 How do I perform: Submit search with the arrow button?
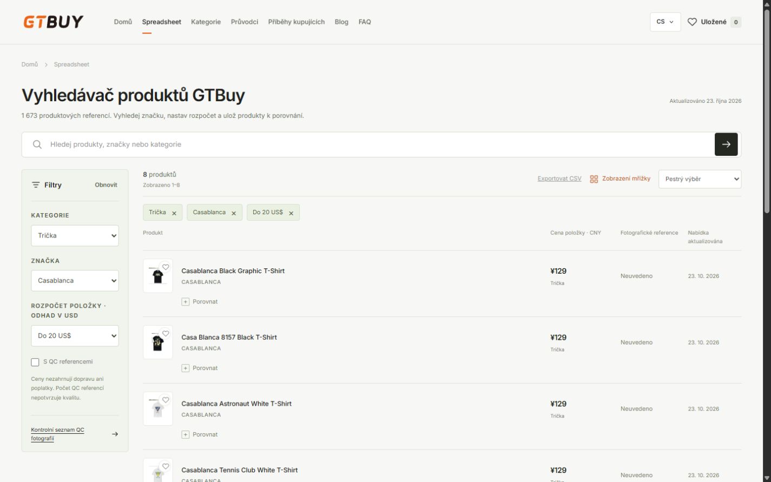[726, 144]
